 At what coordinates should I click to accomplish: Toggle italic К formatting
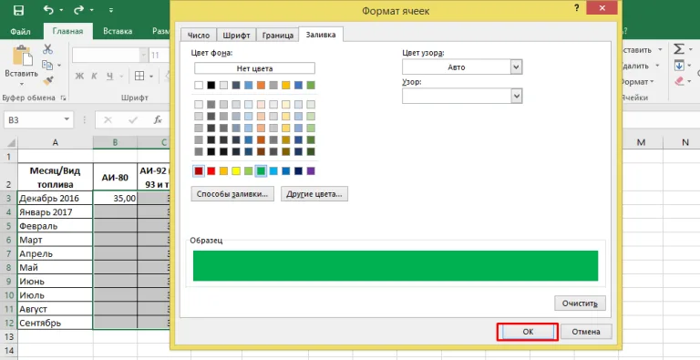[94, 77]
